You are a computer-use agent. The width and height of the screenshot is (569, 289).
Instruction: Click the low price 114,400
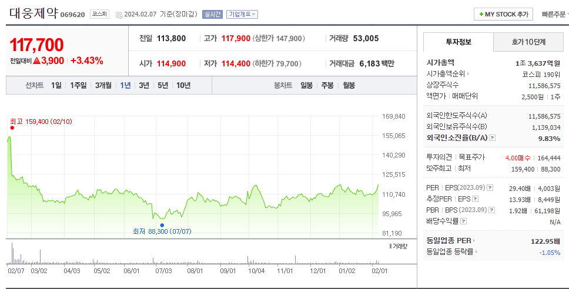[236, 64]
